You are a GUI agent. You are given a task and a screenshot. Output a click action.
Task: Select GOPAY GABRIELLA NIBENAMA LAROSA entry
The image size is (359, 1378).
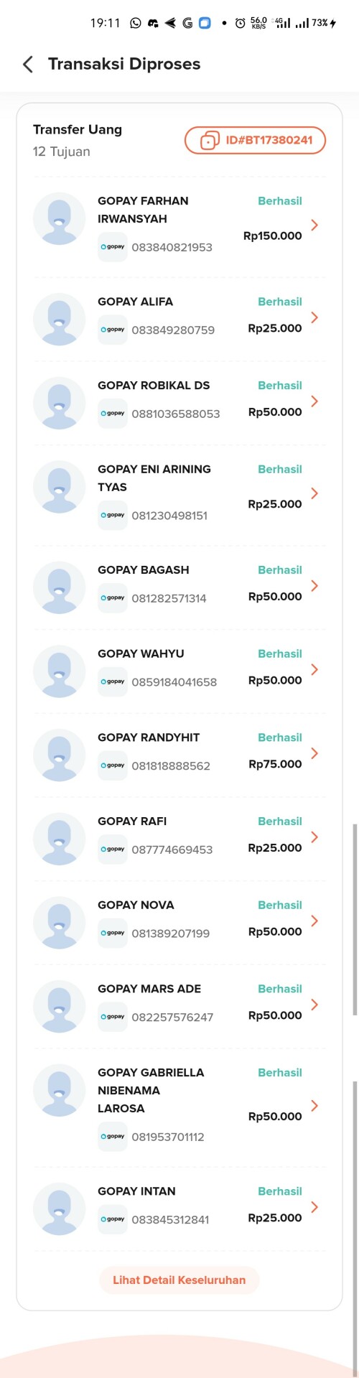click(x=179, y=1105)
